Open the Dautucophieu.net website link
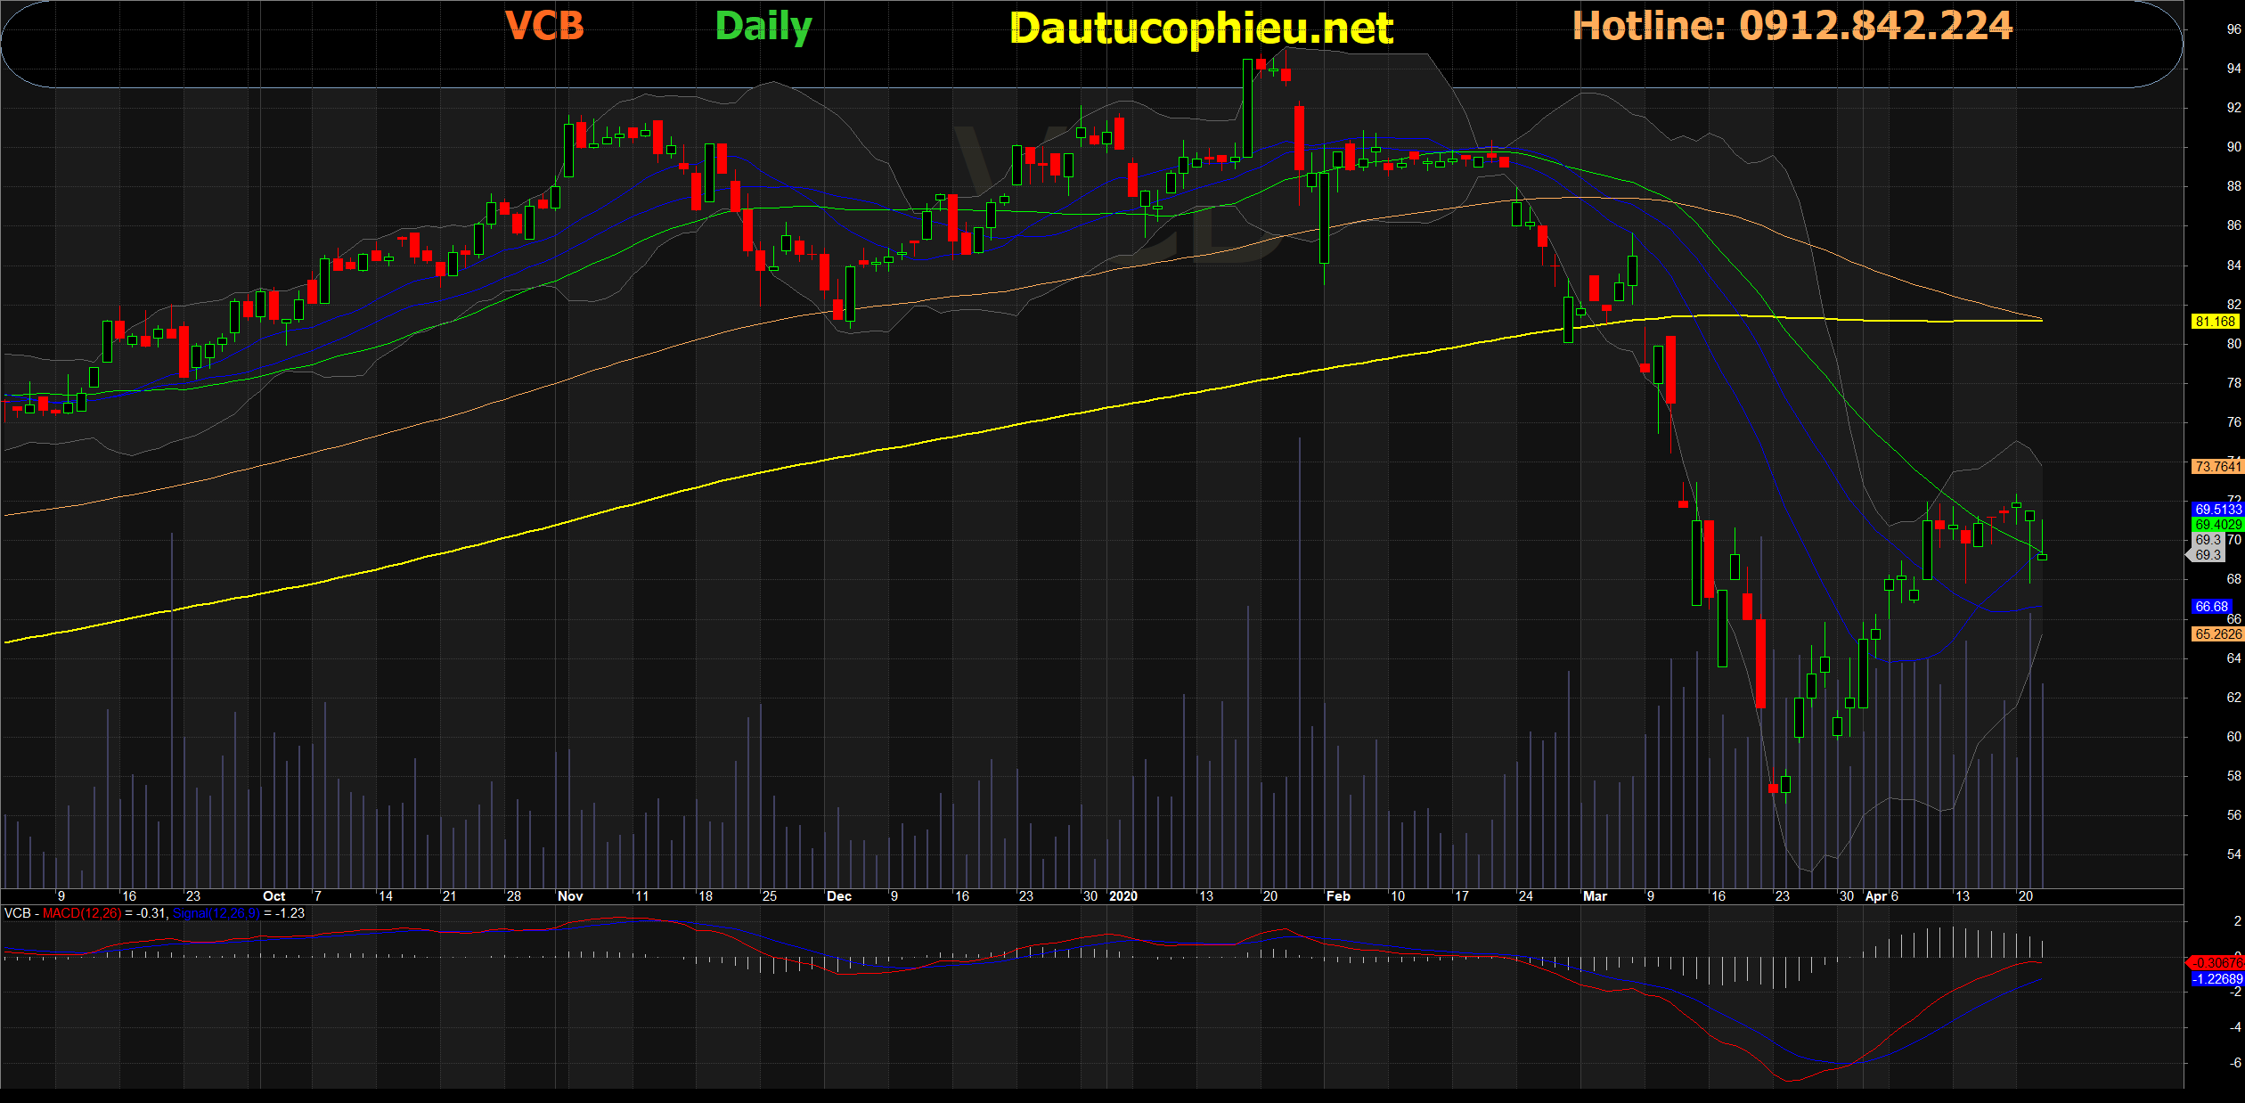 [x=1201, y=29]
